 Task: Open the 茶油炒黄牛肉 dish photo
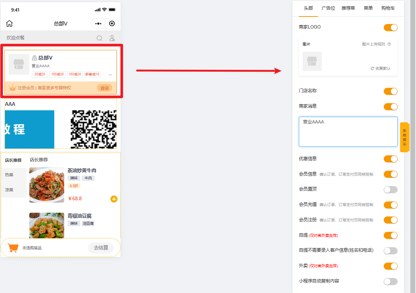coord(47,185)
